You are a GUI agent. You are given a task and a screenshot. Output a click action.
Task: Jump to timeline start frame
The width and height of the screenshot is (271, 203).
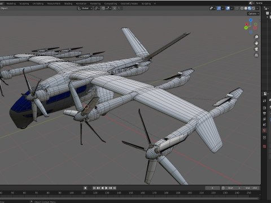click(94, 188)
